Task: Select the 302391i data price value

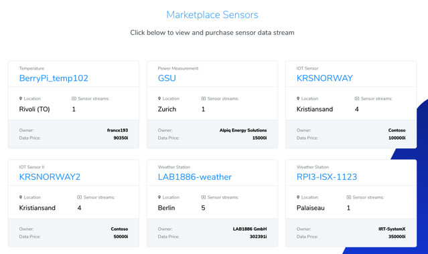Action: click(x=259, y=237)
